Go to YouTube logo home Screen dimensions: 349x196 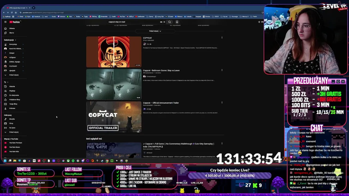(15, 22)
